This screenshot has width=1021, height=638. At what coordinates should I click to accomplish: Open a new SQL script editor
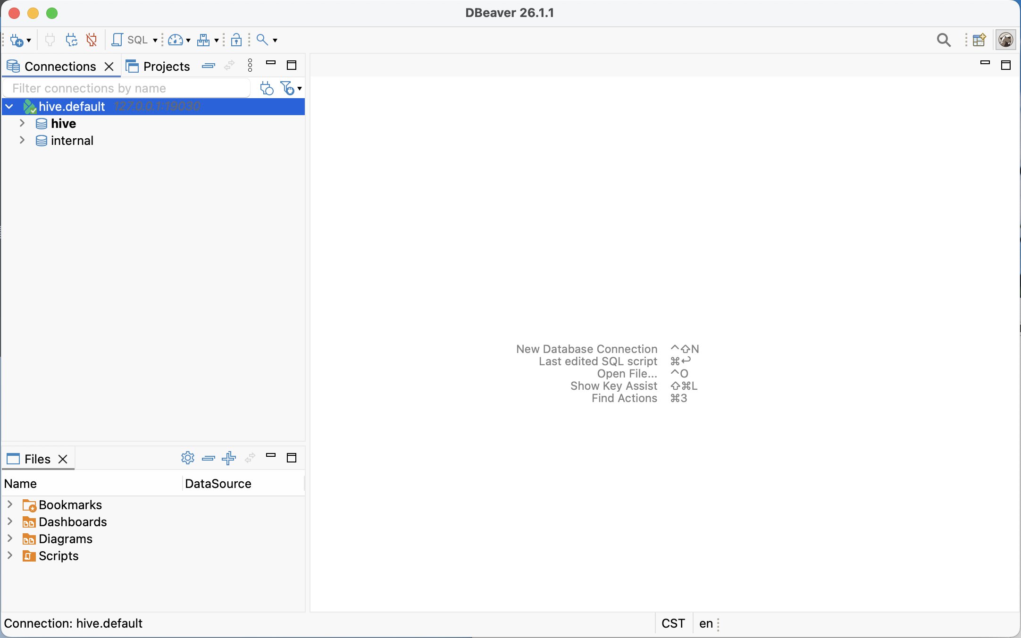[130, 40]
